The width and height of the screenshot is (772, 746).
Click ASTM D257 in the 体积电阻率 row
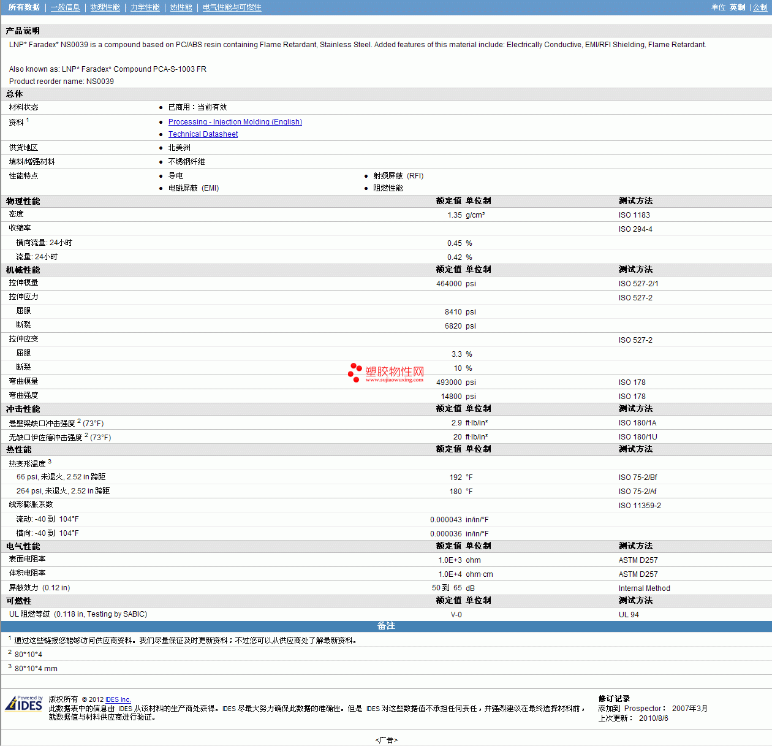pos(638,574)
